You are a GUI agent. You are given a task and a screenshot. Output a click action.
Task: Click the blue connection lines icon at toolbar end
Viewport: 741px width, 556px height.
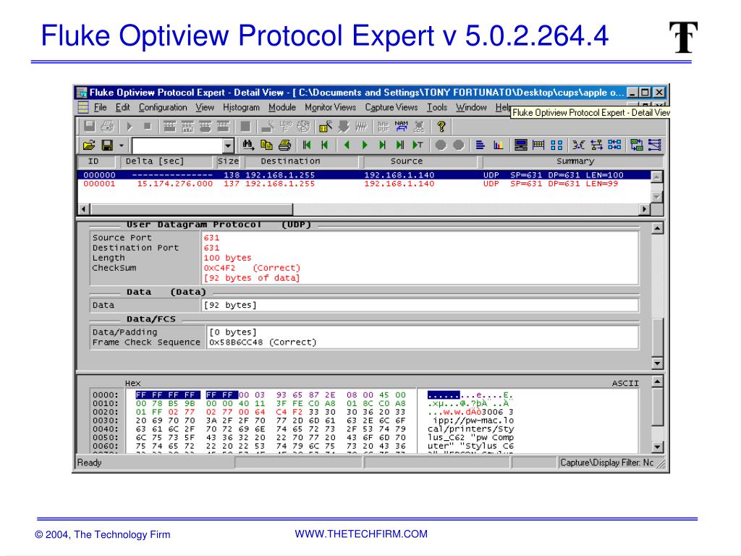(654, 145)
